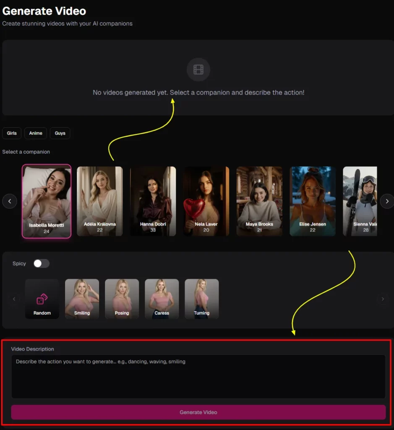Viewport: 394px width, 430px height.
Task: Switch to the Anime category tab
Action: (x=36, y=133)
